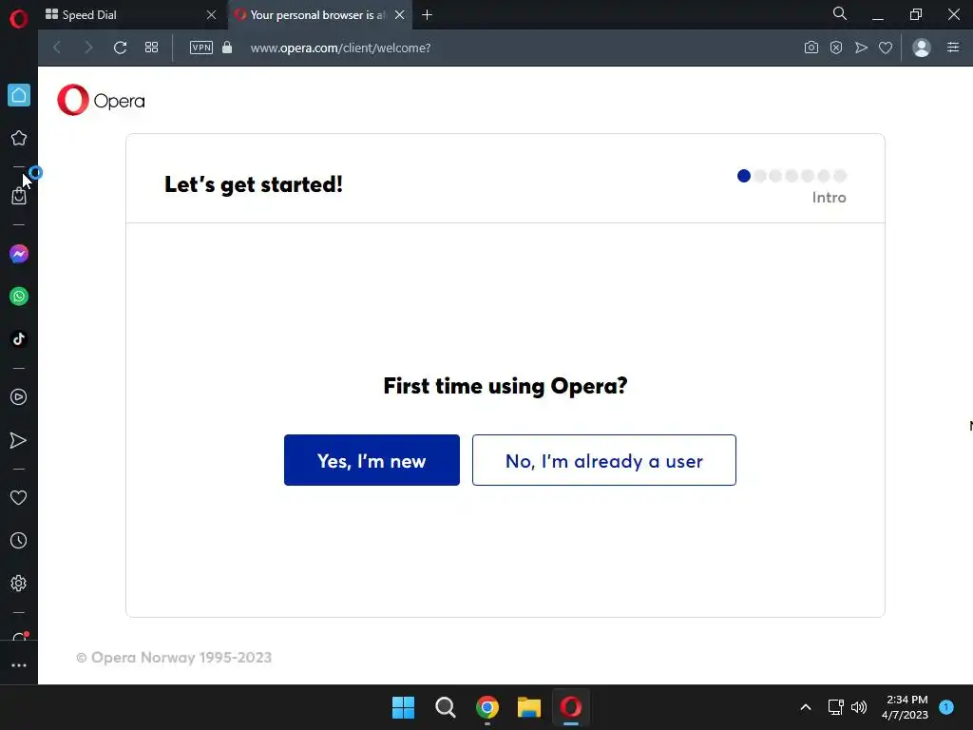Open the Opera menu logo
The width and height of the screenshot is (973, 730).
pyautogui.click(x=19, y=19)
